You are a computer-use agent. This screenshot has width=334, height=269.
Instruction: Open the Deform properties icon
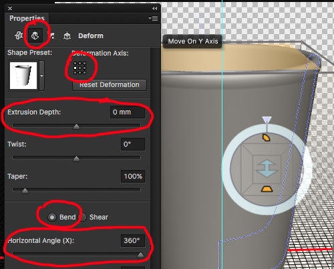(x=35, y=35)
